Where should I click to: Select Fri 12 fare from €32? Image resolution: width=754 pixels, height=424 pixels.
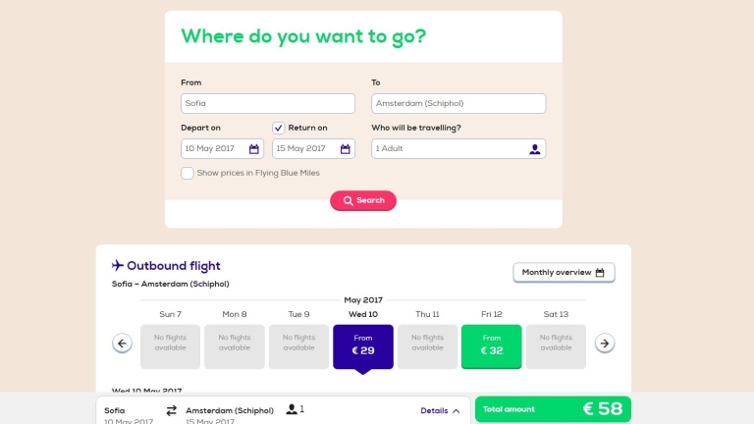coord(492,346)
